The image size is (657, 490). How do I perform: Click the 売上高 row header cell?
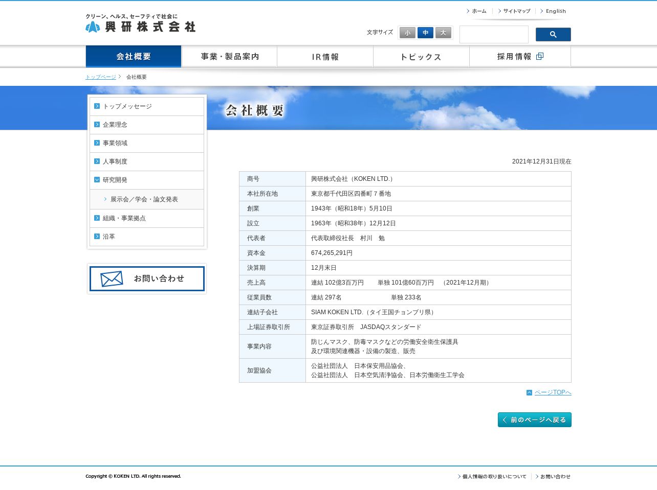pyautogui.click(x=272, y=283)
